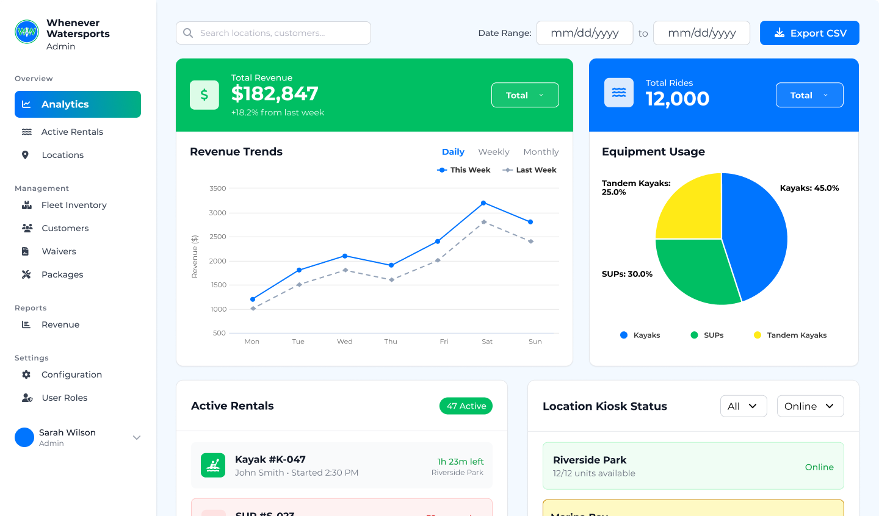The height and width of the screenshot is (516, 879).
Task: Open the All kiosk filter dropdown
Action: (x=743, y=406)
